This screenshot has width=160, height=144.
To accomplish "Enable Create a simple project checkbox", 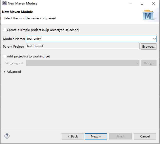I will click(x=5, y=30).
